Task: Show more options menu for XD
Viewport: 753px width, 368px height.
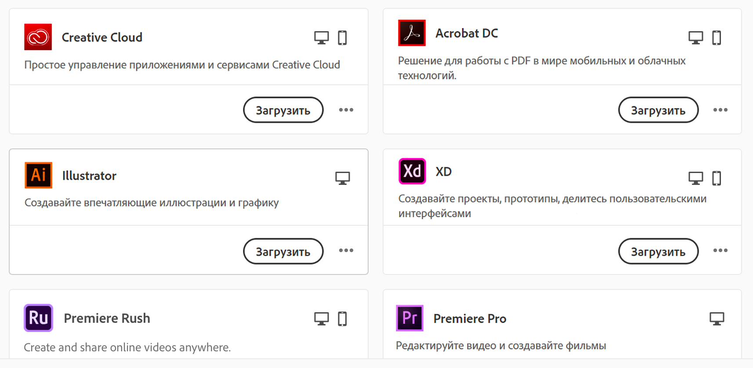Action: (720, 250)
